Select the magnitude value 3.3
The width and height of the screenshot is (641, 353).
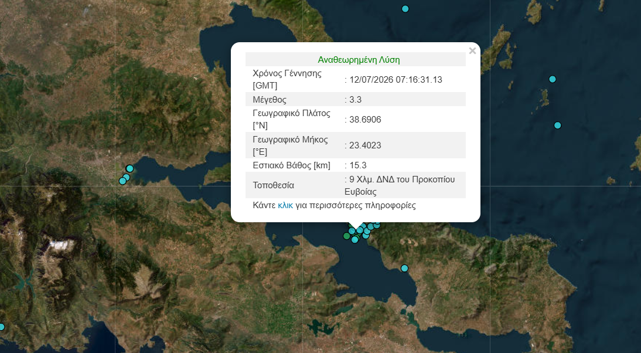(355, 100)
